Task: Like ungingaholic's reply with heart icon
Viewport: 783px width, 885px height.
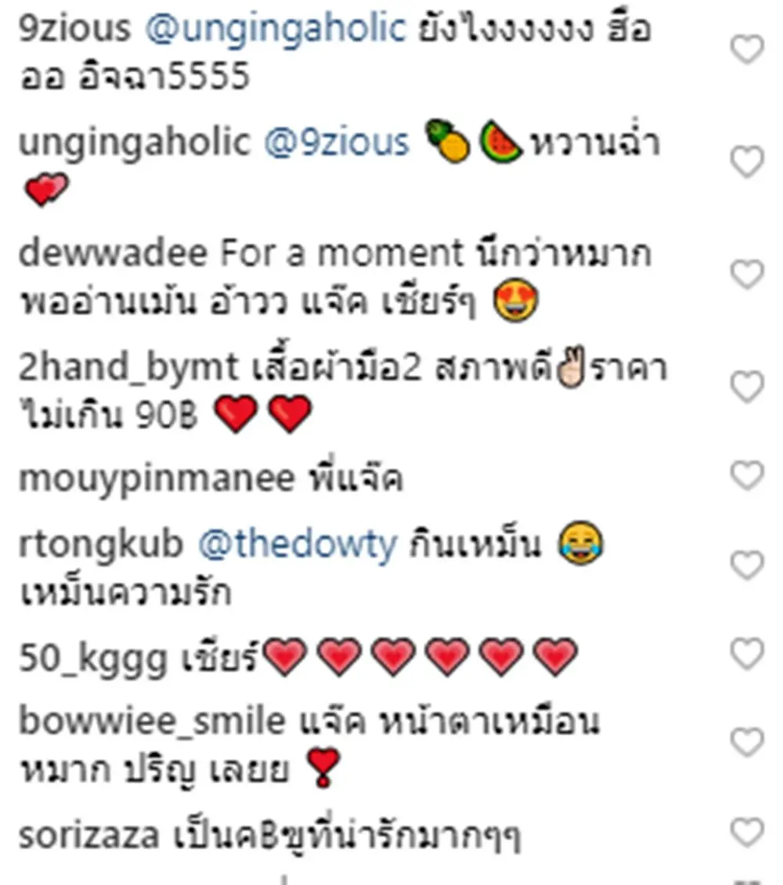Action: tap(747, 161)
